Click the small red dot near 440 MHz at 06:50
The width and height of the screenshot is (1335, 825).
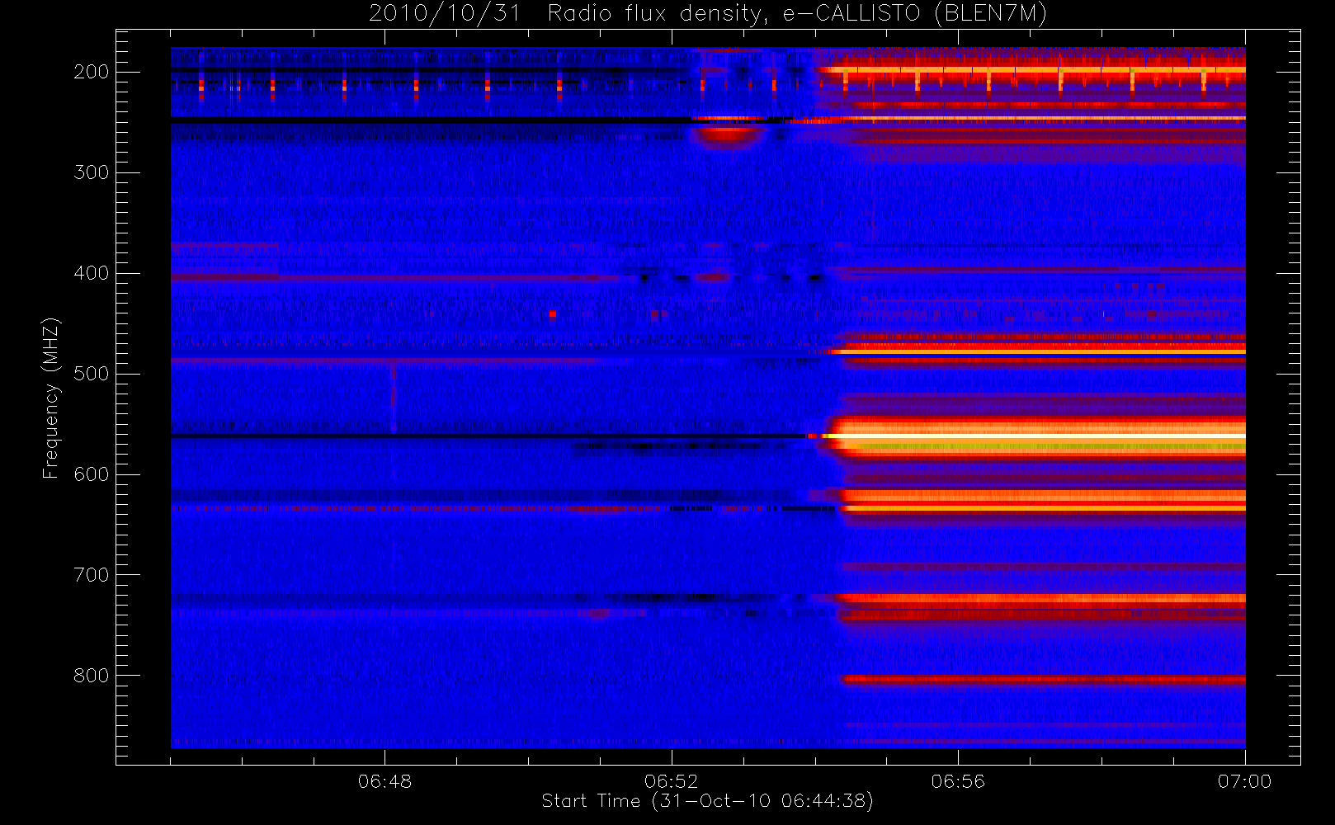tap(552, 313)
